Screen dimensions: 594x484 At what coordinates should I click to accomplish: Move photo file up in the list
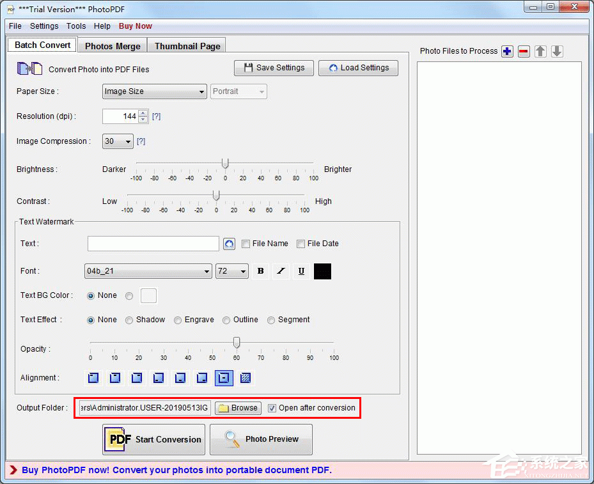point(540,51)
